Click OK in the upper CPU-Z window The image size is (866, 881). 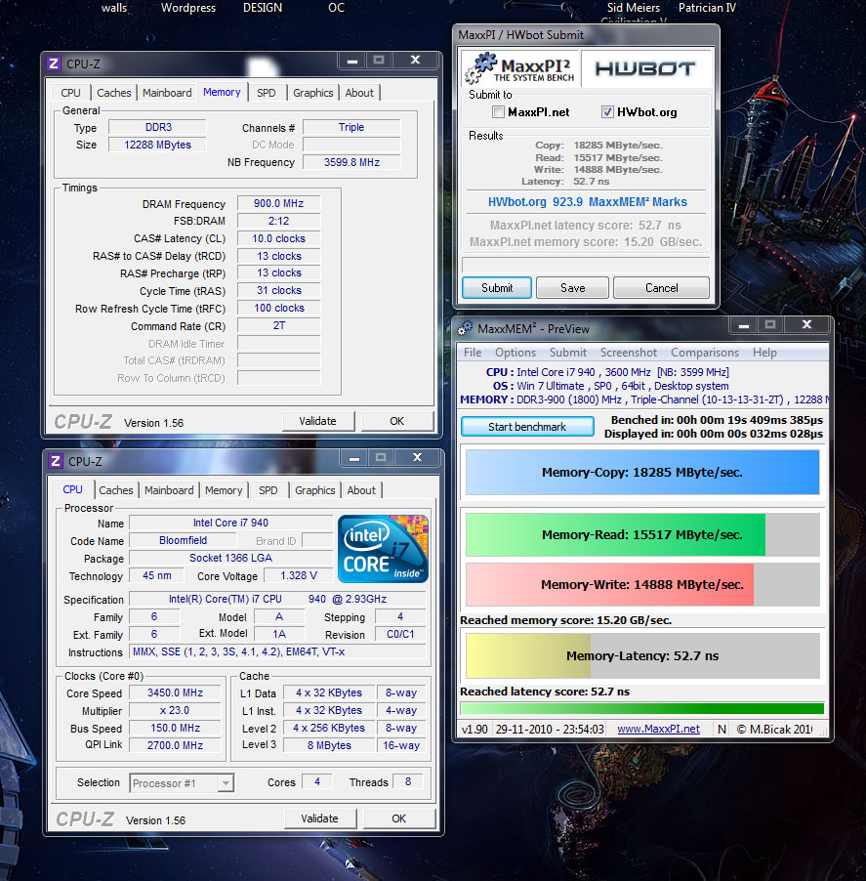pyautogui.click(x=397, y=421)
